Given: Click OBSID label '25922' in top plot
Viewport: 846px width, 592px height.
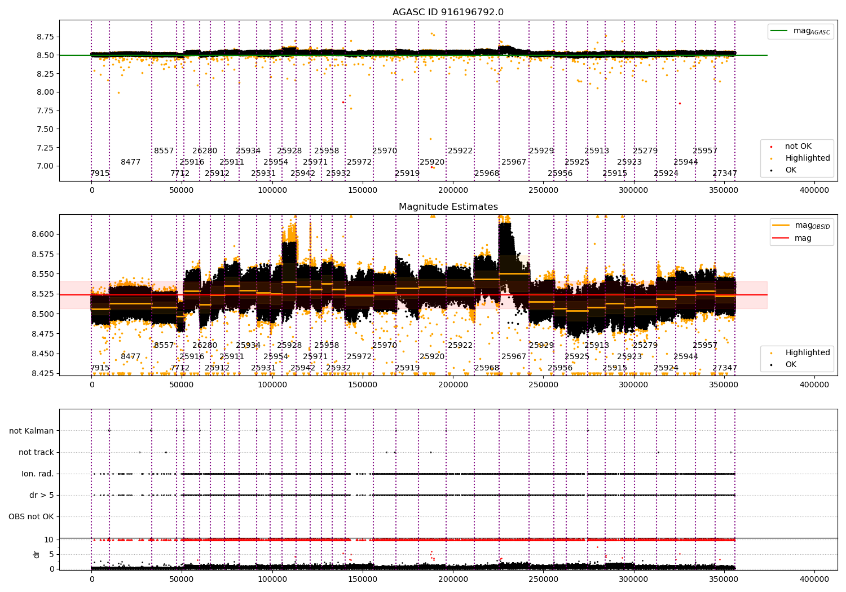Looking at the screenshot, I should [x=460, y=151].
